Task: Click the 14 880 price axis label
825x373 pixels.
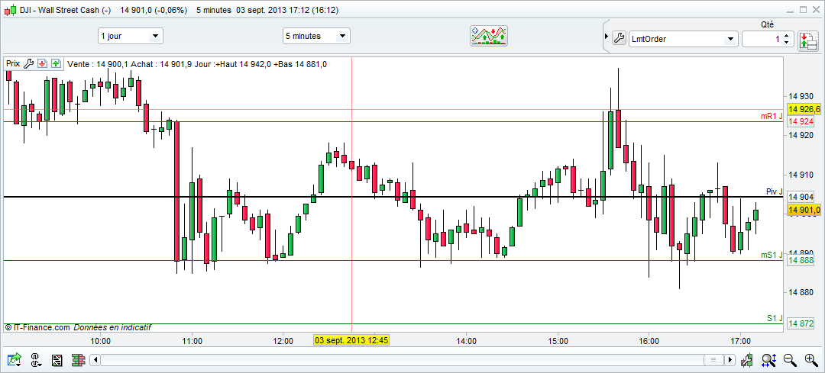Action: [x=801, y=292]
